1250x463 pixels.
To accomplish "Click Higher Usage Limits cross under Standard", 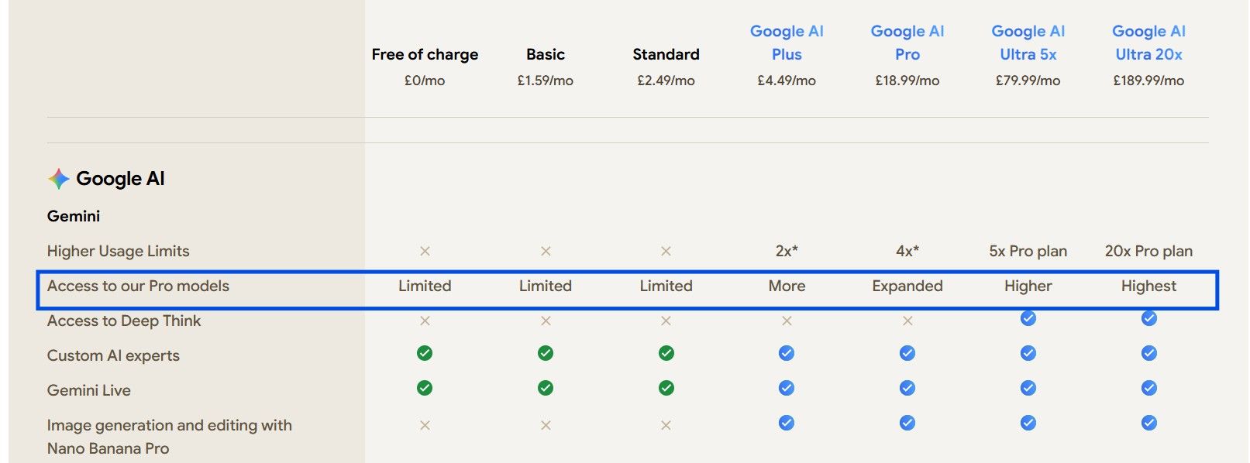I will [x=666, y=251].
